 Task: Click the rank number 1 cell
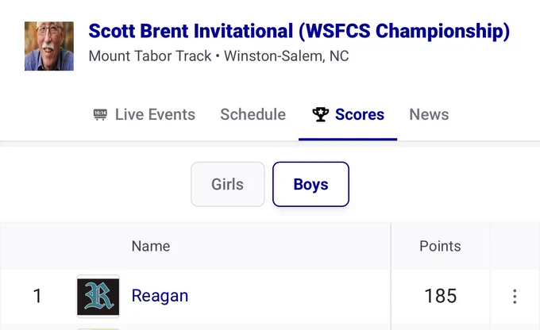(37, 296)
